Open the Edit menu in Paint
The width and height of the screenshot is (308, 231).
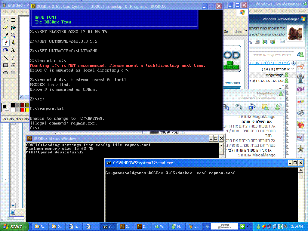(14, 12)
